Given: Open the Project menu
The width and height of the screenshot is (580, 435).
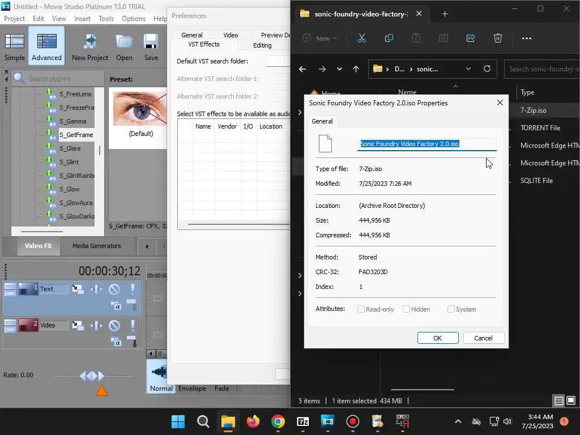Looking at the screenshot, I should click(14, 19).
